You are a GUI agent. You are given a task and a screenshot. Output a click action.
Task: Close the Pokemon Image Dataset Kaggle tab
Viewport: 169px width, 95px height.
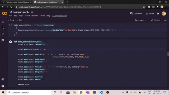(31, 2)
